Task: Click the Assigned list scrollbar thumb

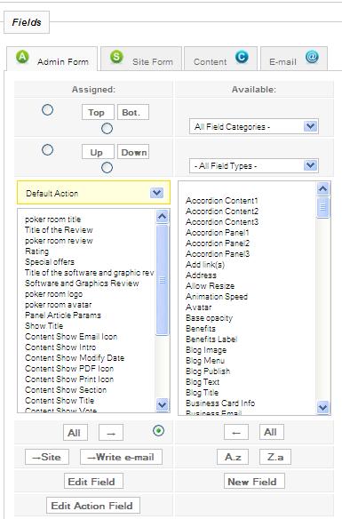Action: coord(162,280)
